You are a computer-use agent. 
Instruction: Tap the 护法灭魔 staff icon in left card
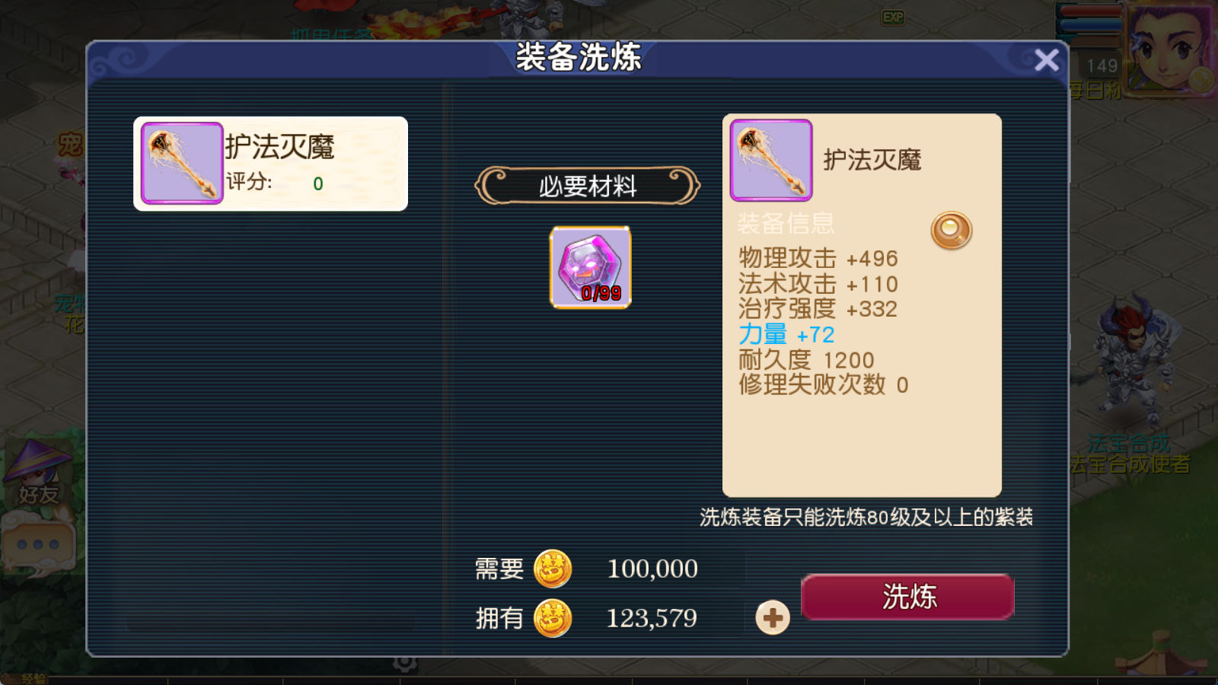coord(182,163)
